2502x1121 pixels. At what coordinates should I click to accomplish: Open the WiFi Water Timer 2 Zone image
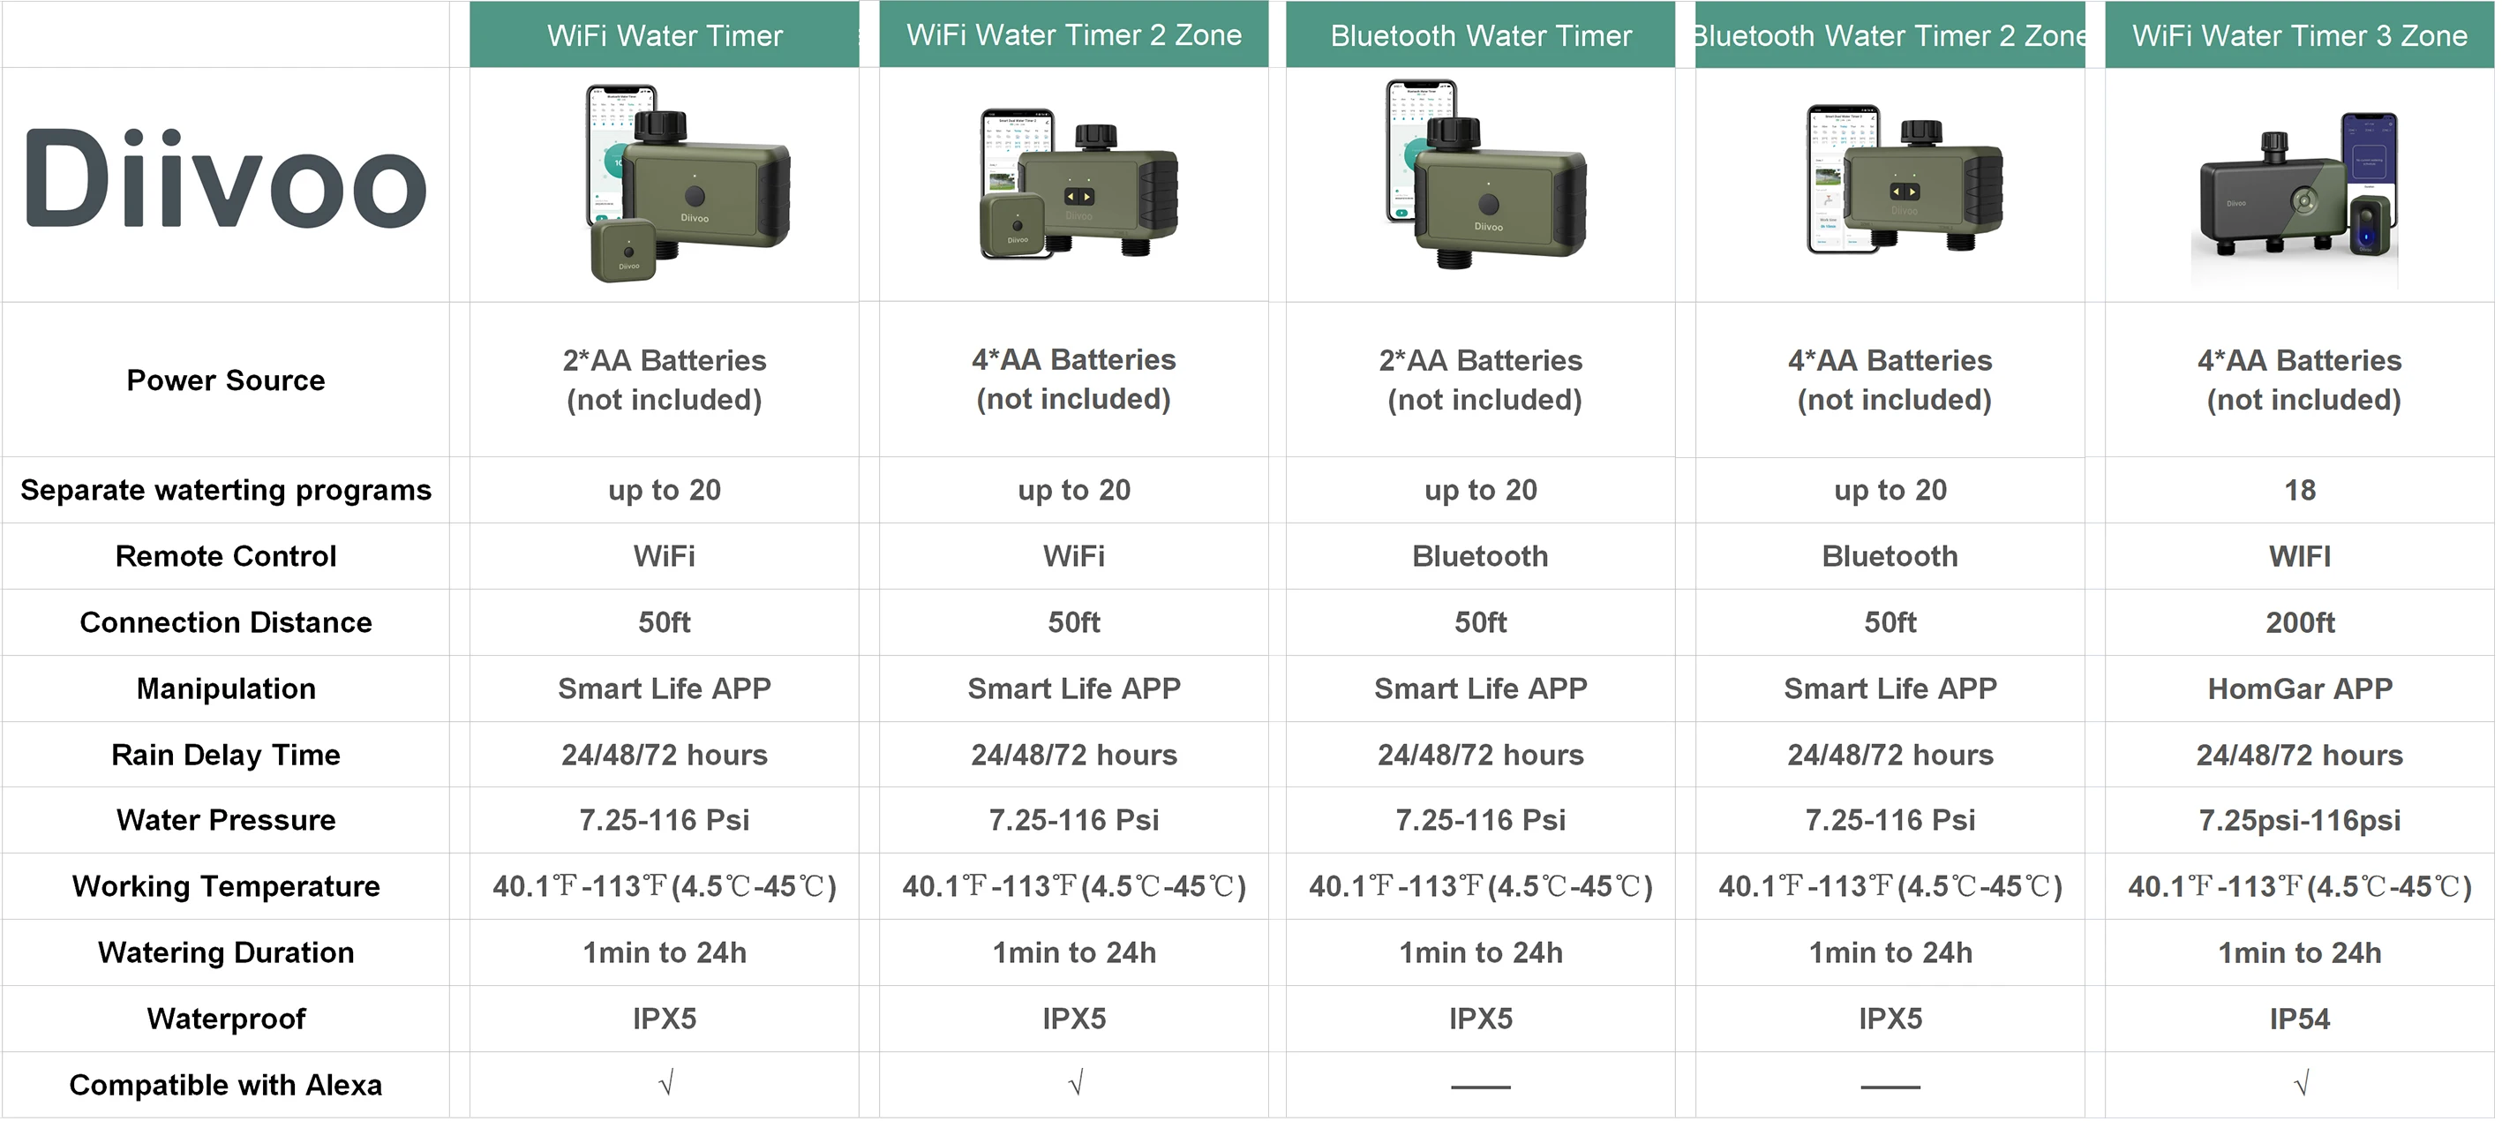coord(1078,183)
